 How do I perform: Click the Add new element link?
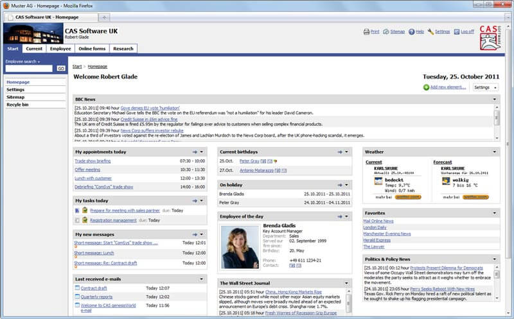coord(448,87)
